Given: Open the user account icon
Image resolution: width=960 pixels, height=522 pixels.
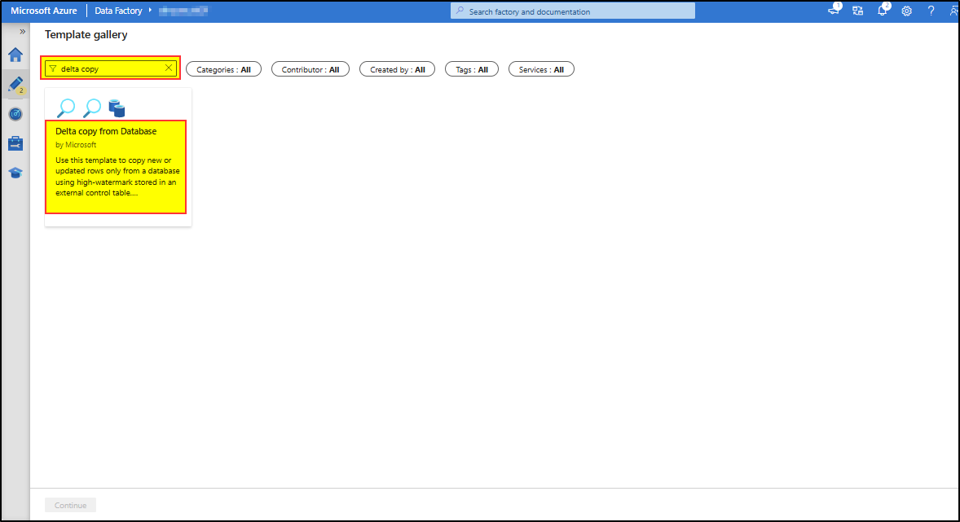Looking at the screenshot, I should (953, 11).
